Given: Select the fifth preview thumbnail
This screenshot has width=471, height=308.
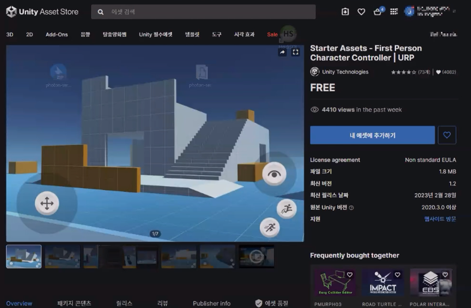Looking at the screenshot, I should pyautogui.click(x=179, y=256).
